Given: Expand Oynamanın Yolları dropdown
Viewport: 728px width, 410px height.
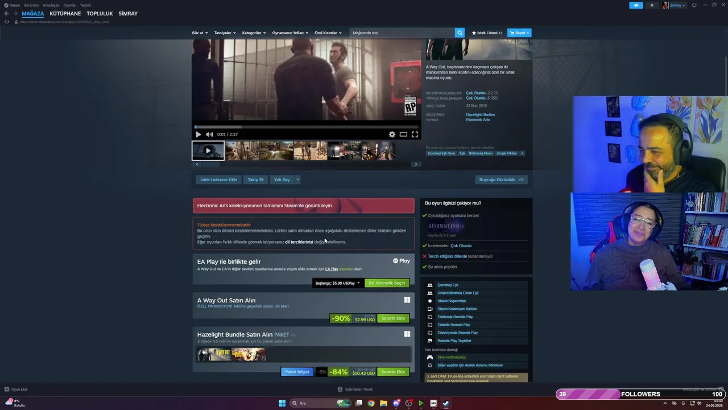Looking at the screenshot, I should [x=290, y=32].
